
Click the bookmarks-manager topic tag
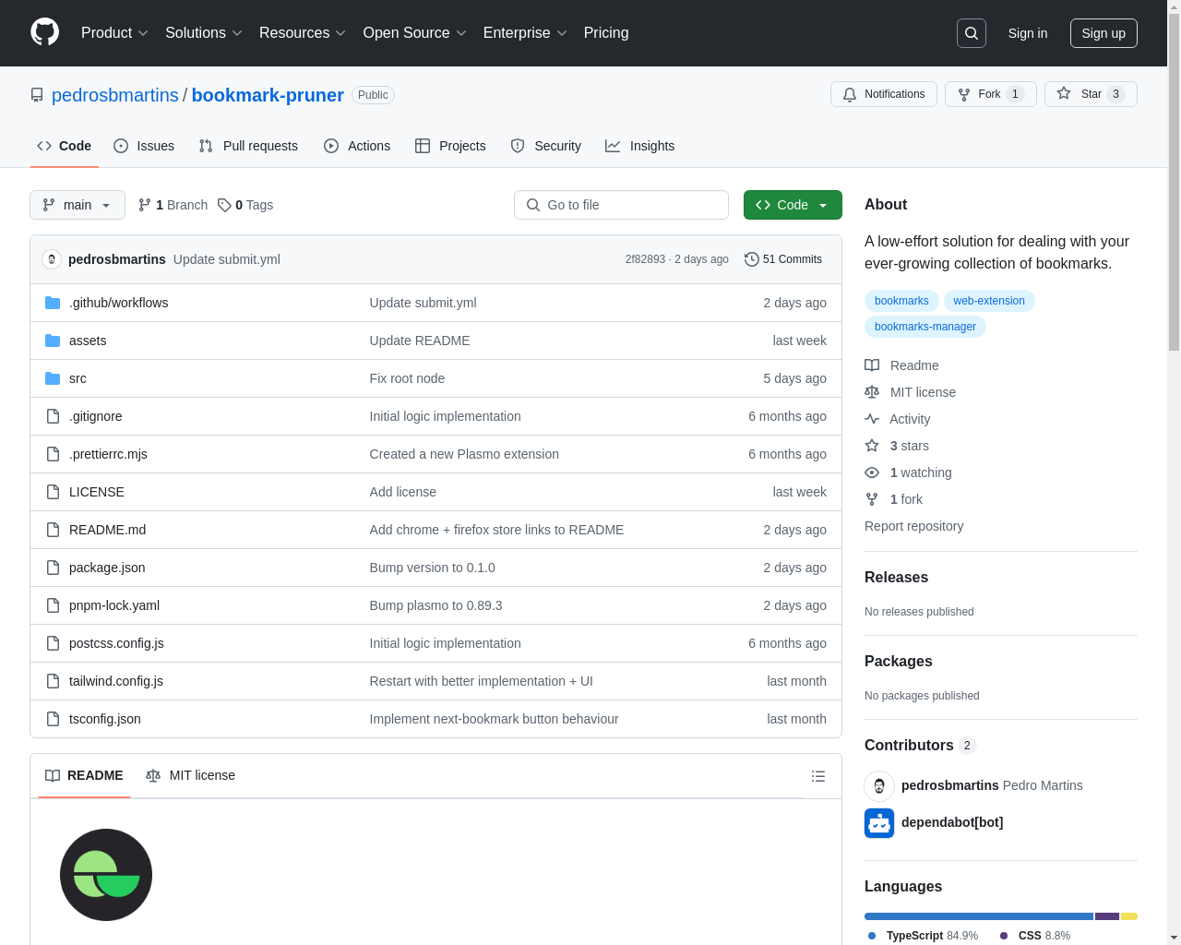pos(925,327)
